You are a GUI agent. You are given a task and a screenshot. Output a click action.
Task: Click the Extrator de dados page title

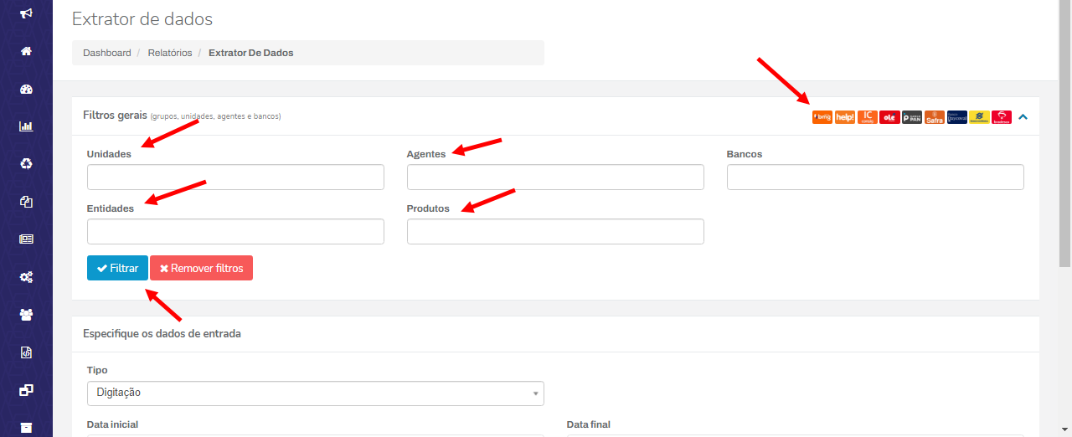[x=142, y=18]
